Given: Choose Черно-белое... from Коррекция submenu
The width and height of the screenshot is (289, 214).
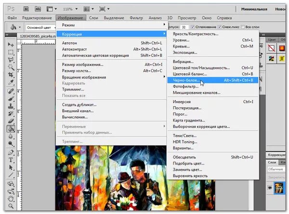Looking at the screenshot, I should 213,80.
